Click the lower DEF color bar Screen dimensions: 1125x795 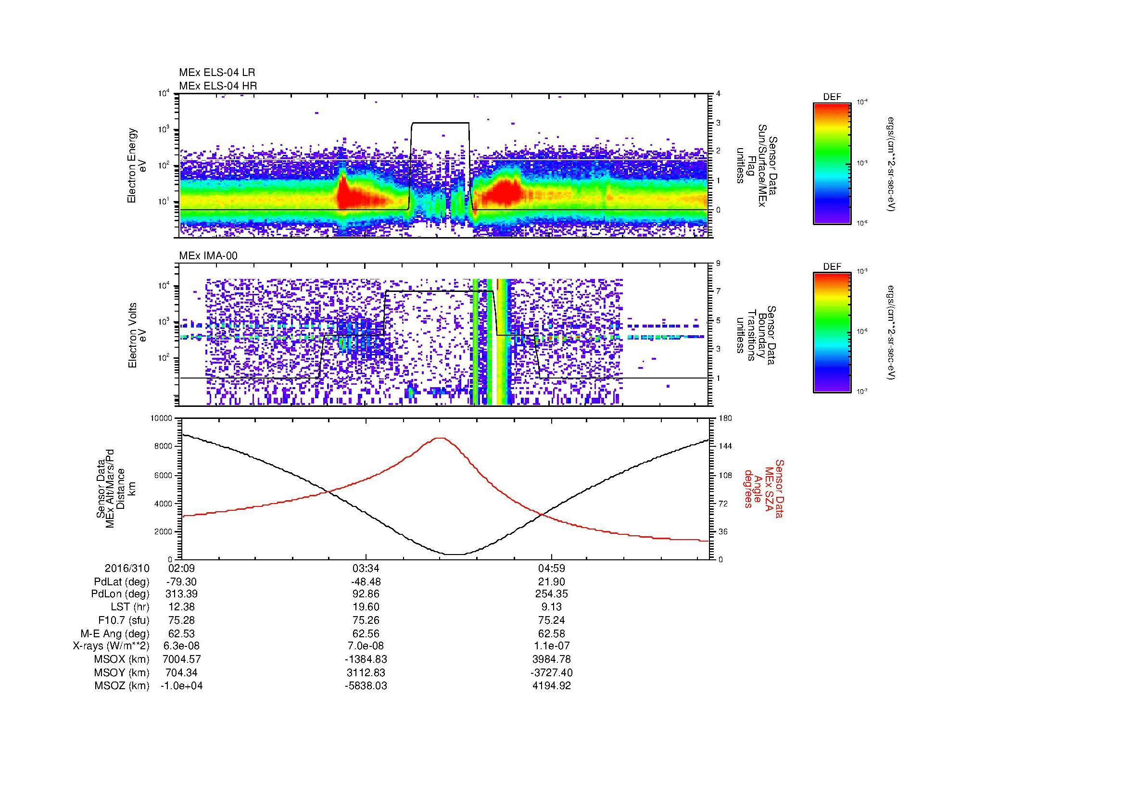coord(832,333)
